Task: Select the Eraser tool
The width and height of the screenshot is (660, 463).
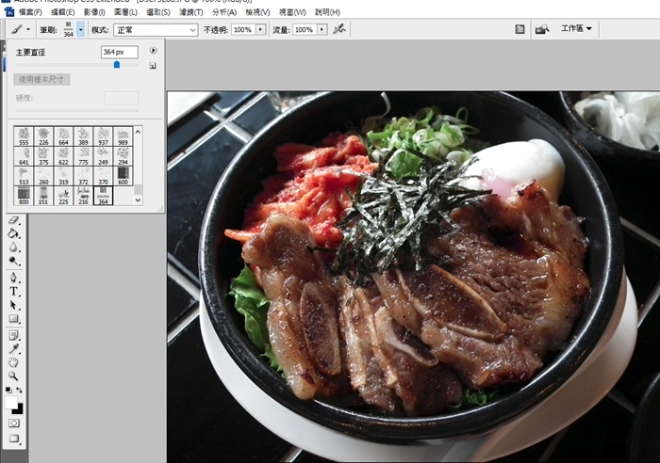Action: [x=14, y=220]
